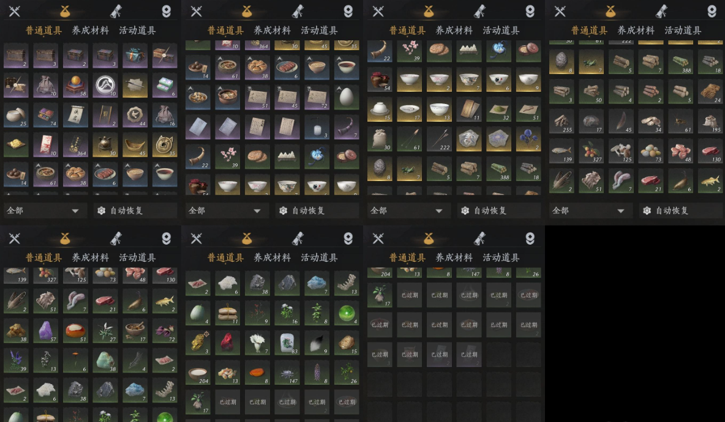Select the red gemstone beside the golden toad
Screen dimensions: 725x422
[228, 343]
